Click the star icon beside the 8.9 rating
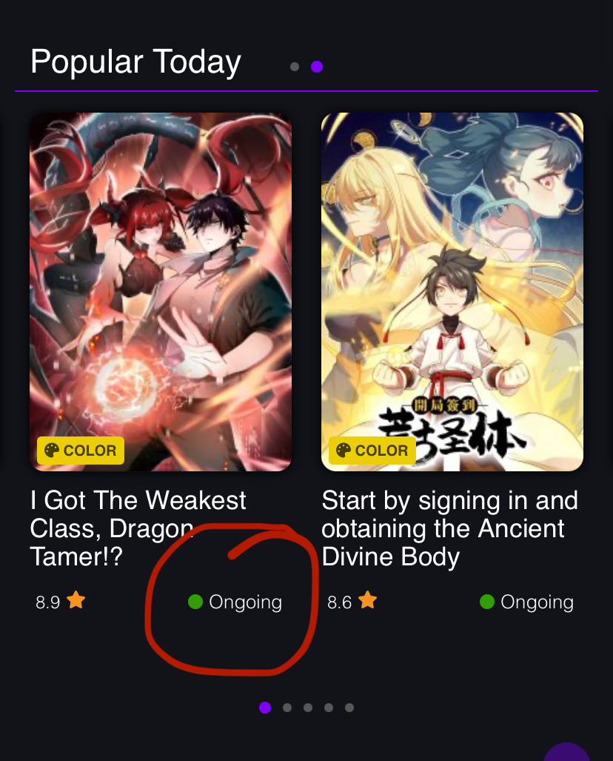 [76, 600]
